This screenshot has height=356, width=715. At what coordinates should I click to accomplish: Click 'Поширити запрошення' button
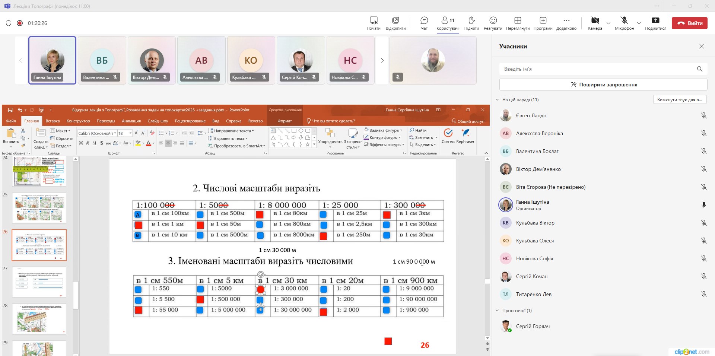pyautogui.click(x=603, y=85)
